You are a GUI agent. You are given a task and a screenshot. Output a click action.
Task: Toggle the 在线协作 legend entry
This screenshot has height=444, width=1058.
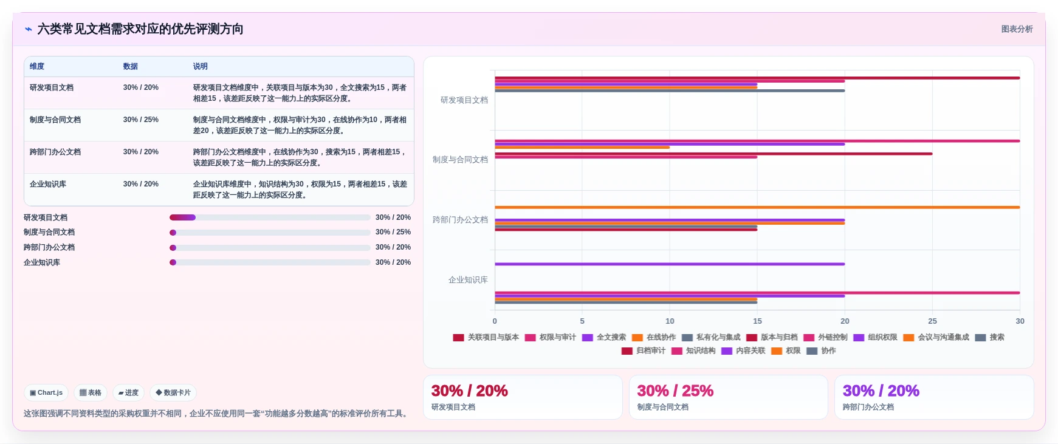[654, 338]
